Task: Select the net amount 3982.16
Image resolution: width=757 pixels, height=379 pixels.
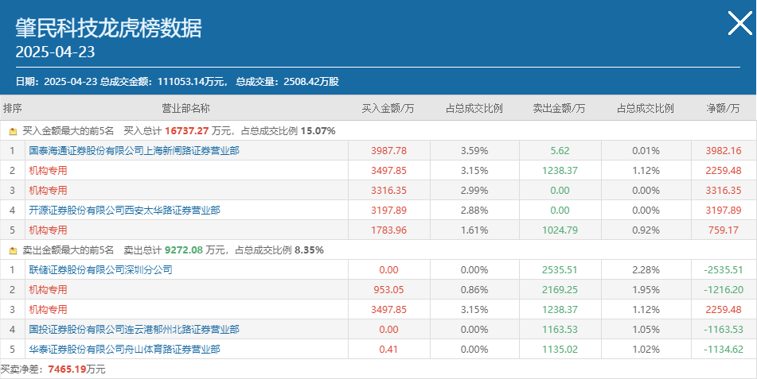Action: tap(724, 150)
